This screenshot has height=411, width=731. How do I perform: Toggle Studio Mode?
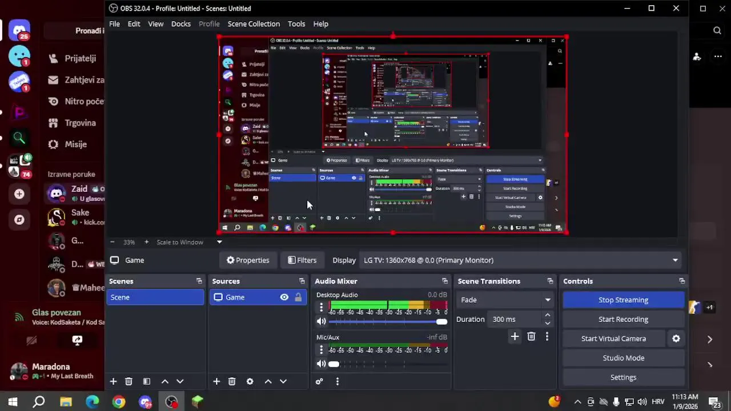click(x=623, y=358)
